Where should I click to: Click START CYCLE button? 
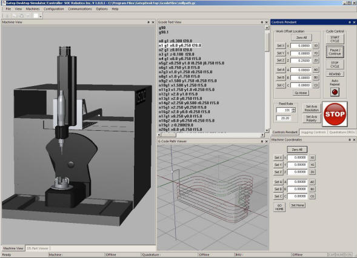(335, 39)
